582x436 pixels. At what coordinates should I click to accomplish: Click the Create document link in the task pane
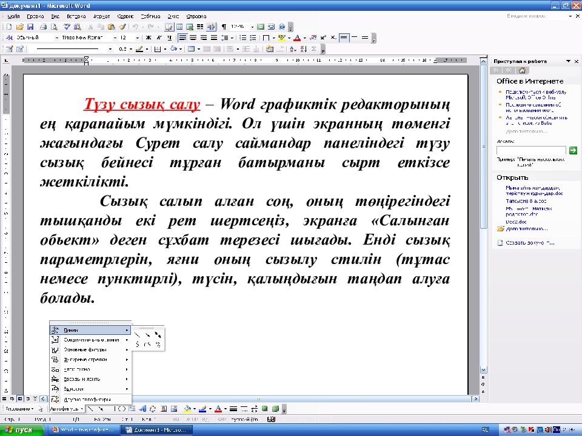(530, 243)
